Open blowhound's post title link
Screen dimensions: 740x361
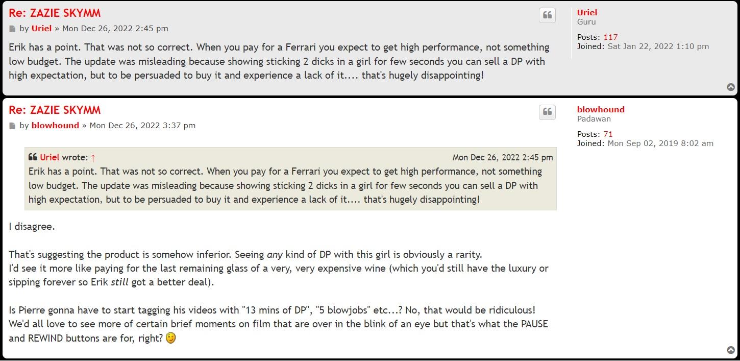pyautogui.click(x=55, y=110)
